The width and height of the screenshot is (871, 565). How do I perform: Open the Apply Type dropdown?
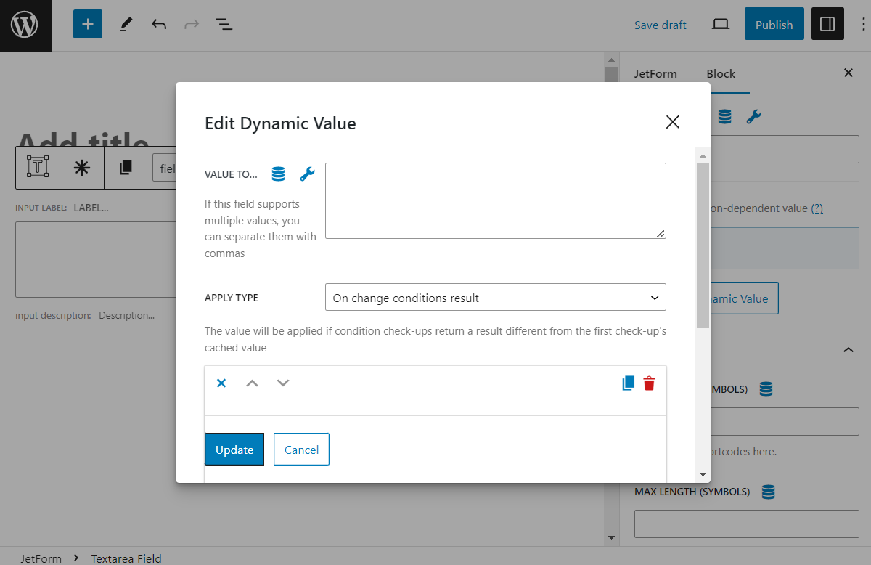coord(496,297)
